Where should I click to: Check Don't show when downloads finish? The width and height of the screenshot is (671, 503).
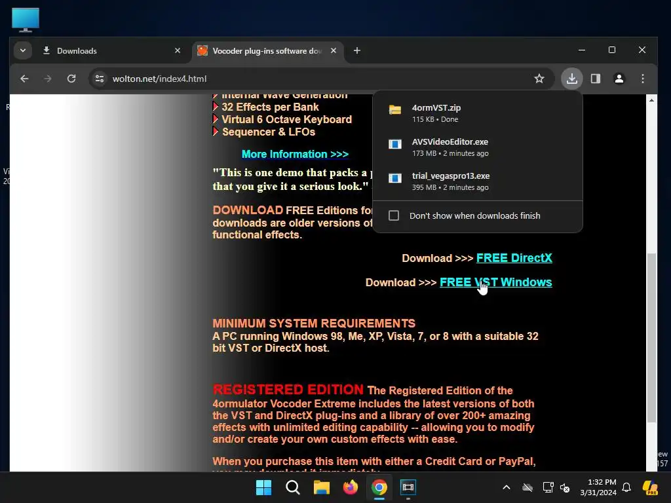[x=394, y=215]
